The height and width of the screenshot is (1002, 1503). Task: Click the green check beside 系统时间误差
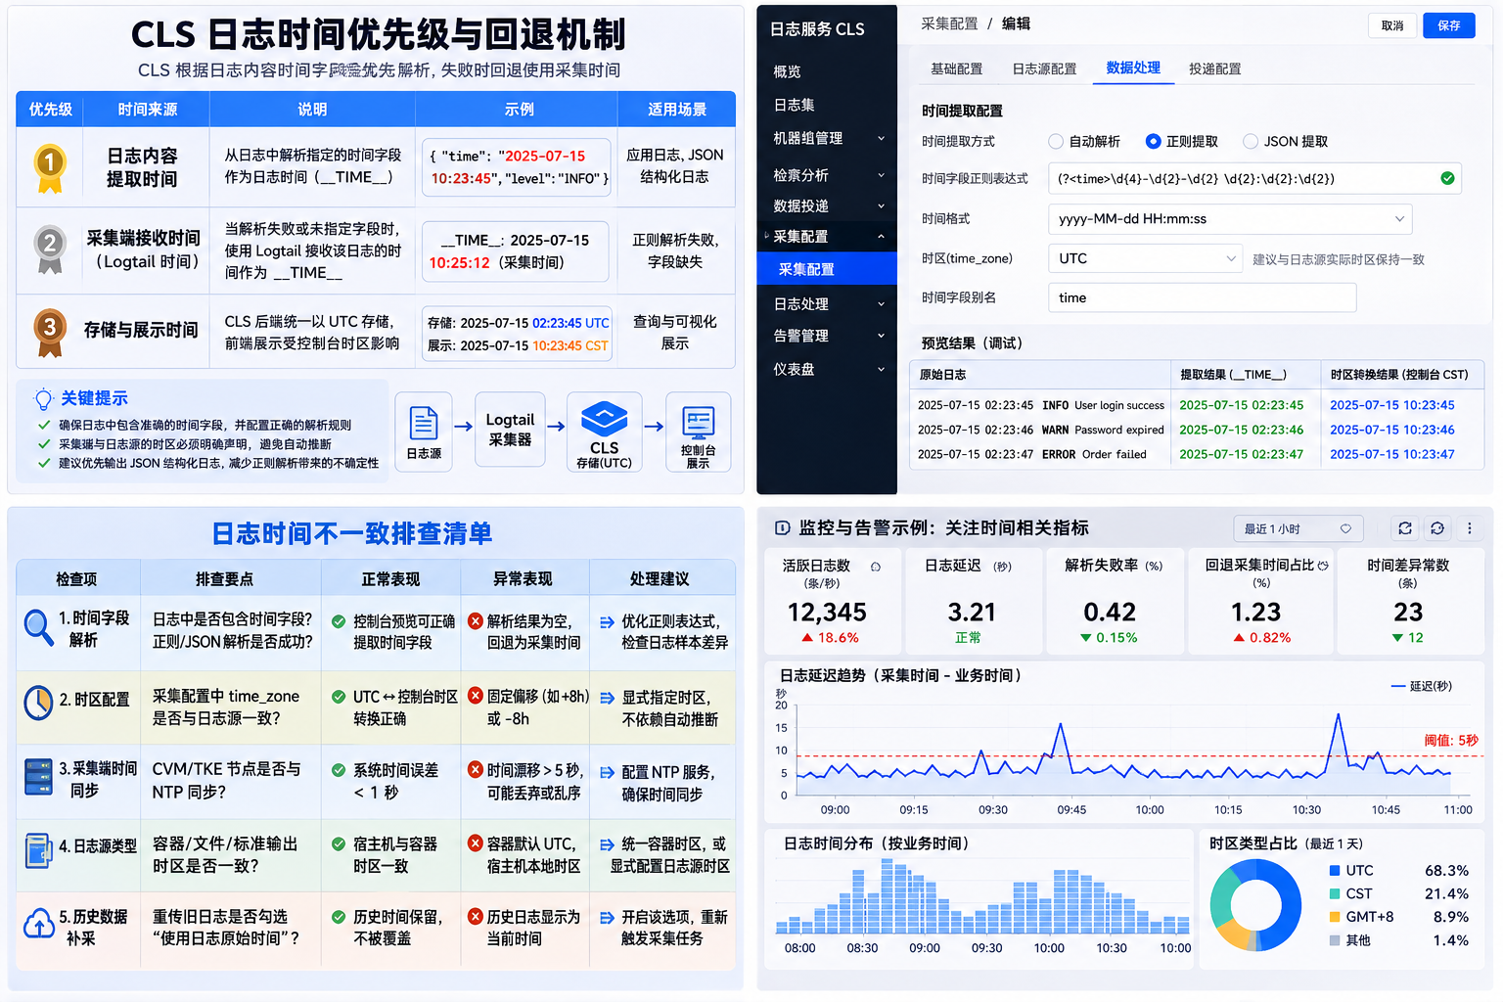(x=339, y=770)
